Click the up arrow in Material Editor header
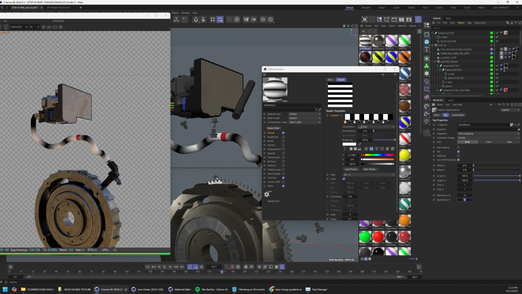The image size is (522, 294). pos(395,75)
